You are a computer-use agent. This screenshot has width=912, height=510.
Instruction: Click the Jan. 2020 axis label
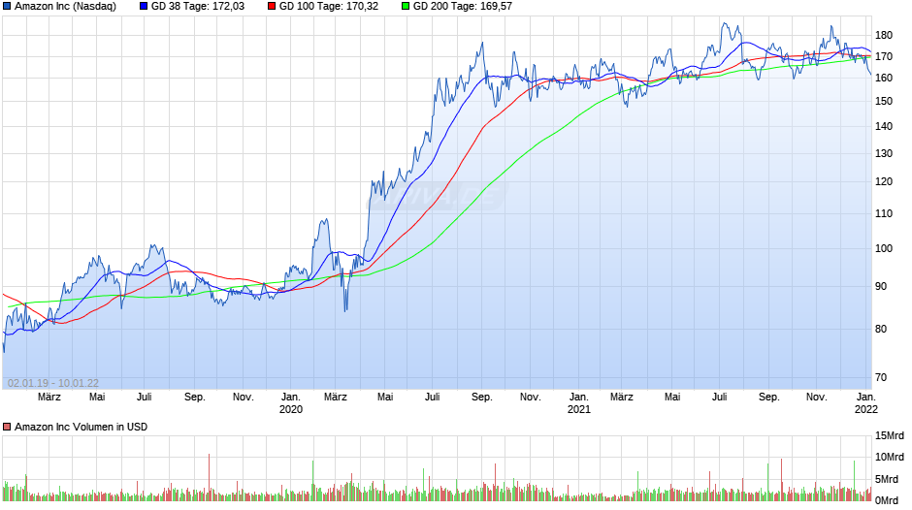291,403
